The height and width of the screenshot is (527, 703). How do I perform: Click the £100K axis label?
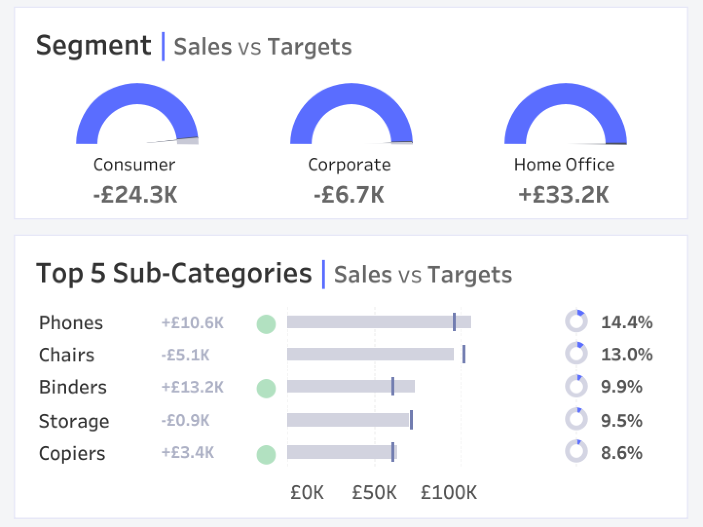(449, 492)
